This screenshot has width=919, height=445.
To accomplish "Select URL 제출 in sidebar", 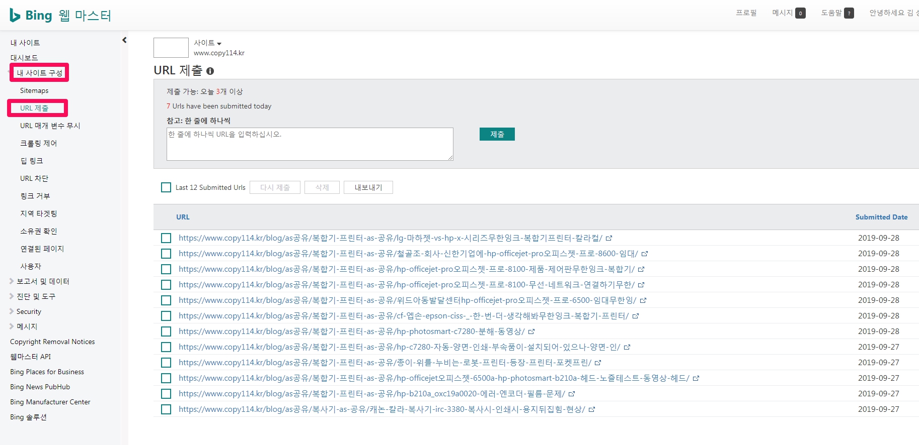I will [34, 108].
